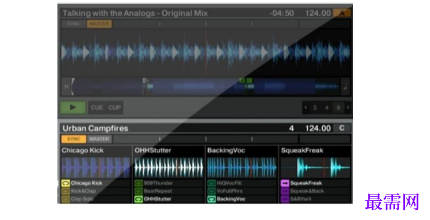Viewport: 430px width, 220px height.
Task: Click the note icon at stripe's right end
Action: [345, 86]
